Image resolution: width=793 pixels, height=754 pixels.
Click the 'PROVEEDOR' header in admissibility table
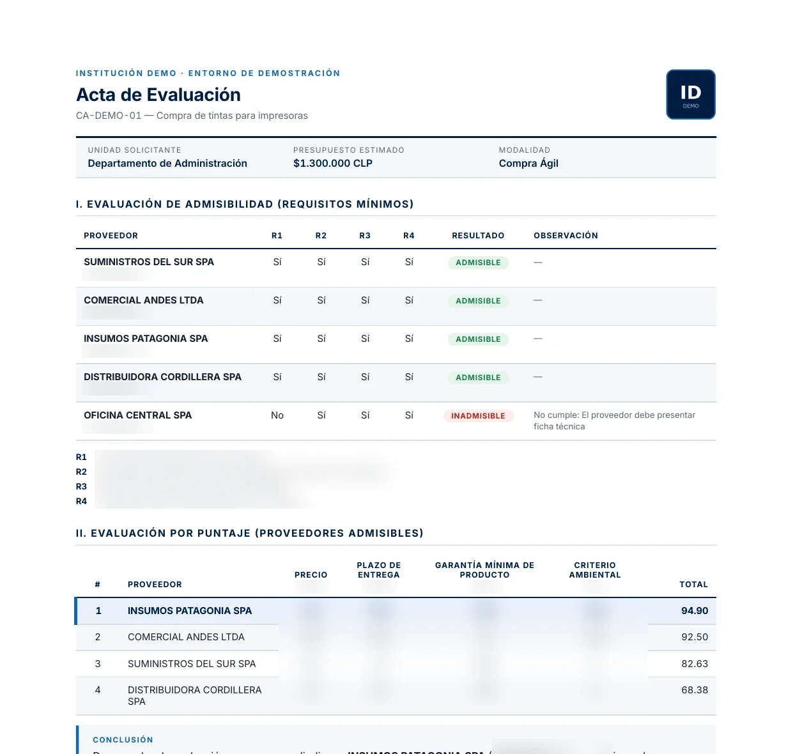111,236
